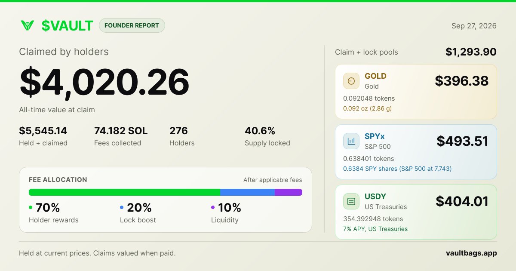Click the $396.38 GOLD pool value
This screenshot has width=516, height=271.
pyautogui.click(x=462, y=81)
